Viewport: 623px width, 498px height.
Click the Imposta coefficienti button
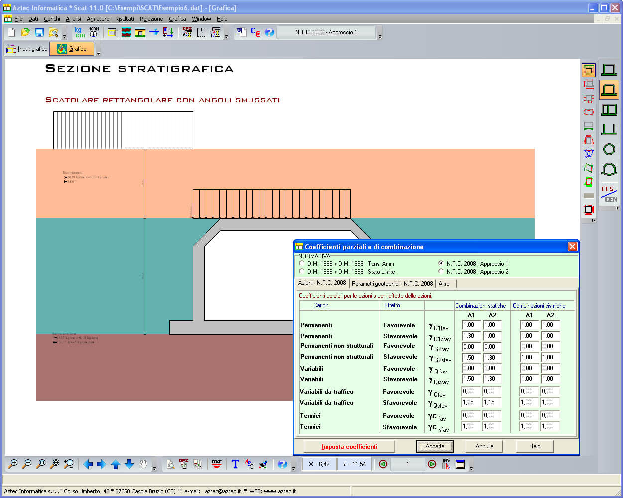pyautogui.click(x=349, y=447)
